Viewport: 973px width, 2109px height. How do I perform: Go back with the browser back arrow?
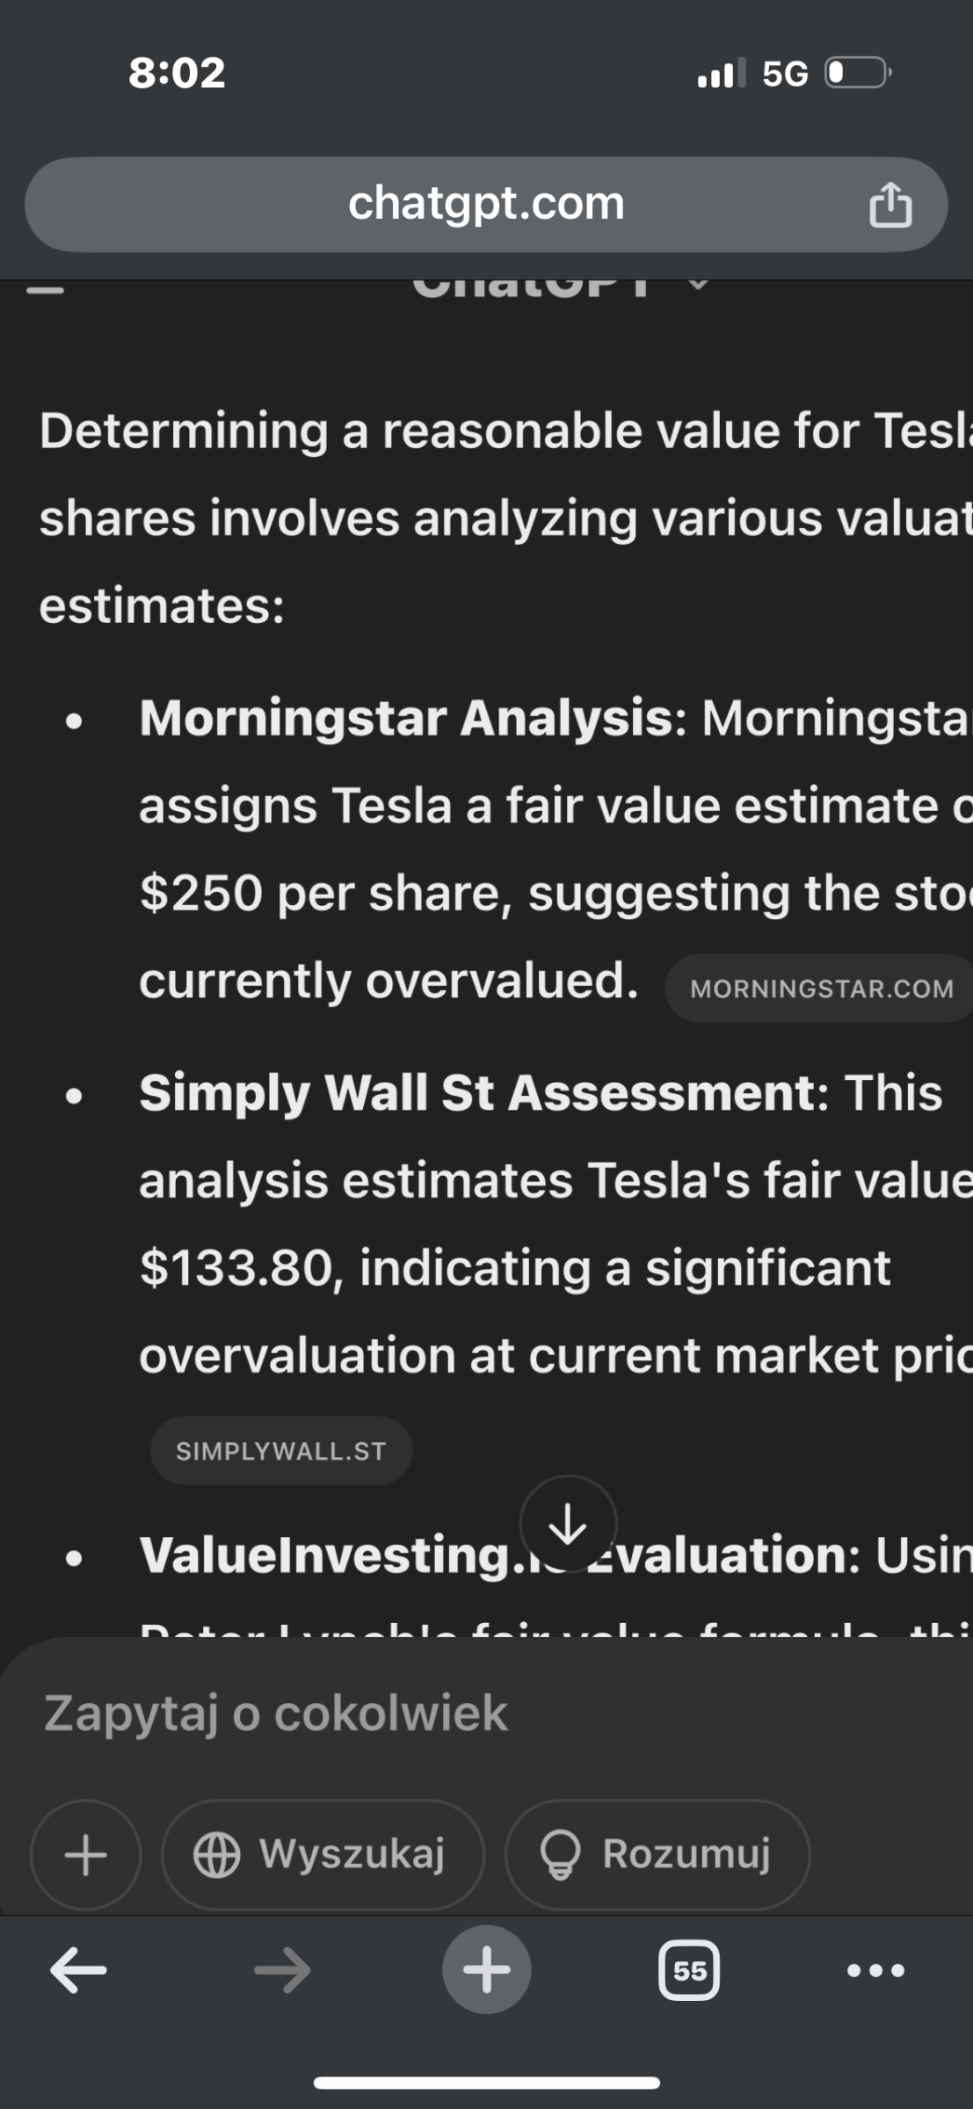click(78, 1970)
